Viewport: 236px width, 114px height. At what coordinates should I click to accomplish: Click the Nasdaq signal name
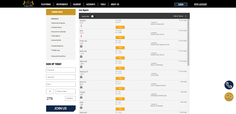pos(83,21)
